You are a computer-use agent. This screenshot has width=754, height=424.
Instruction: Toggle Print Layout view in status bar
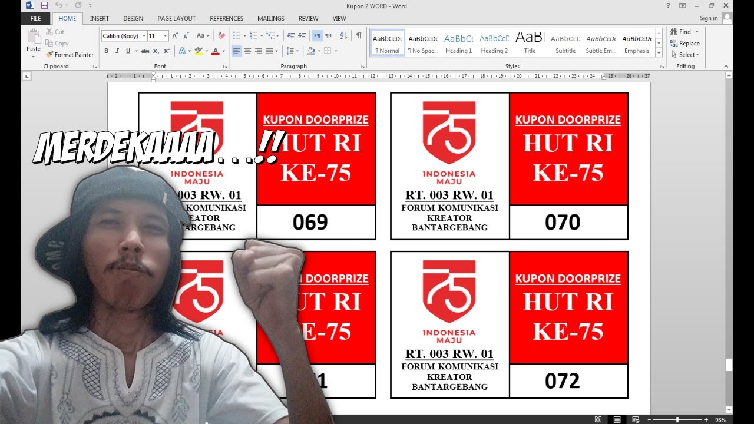point(617,420)
